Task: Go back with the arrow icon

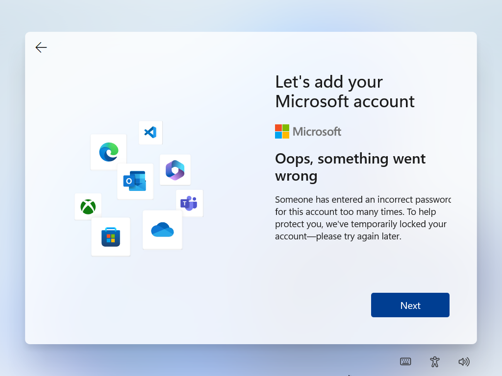Action: pos(41,47)
